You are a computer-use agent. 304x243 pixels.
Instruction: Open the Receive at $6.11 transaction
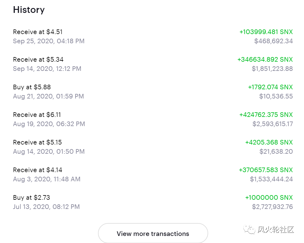pos(153,119)
